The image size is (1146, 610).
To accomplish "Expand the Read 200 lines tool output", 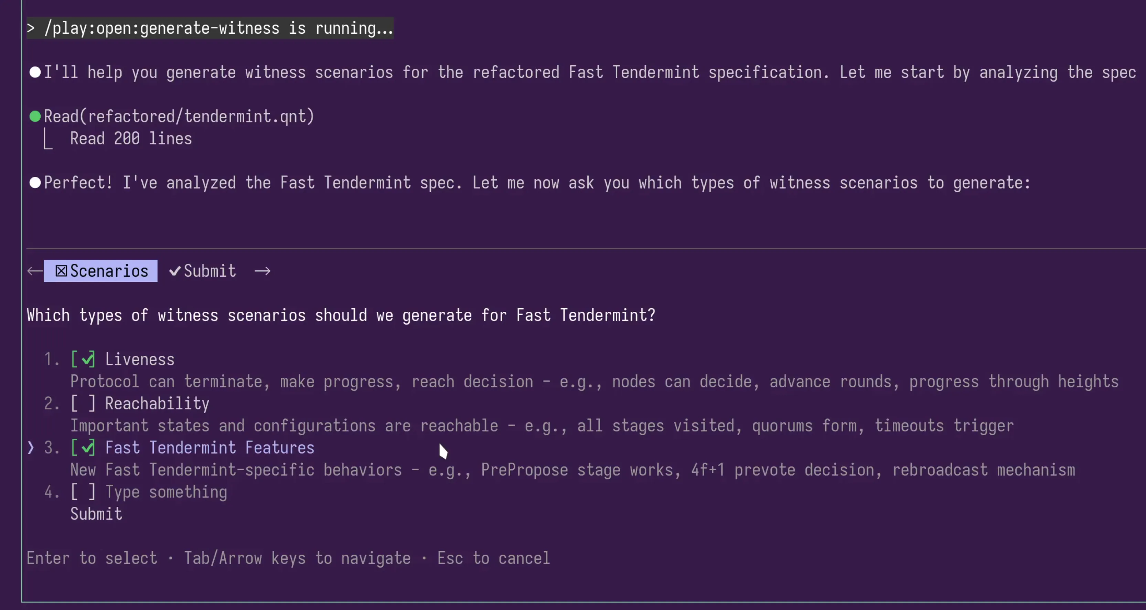I will [x=131, y=138].
